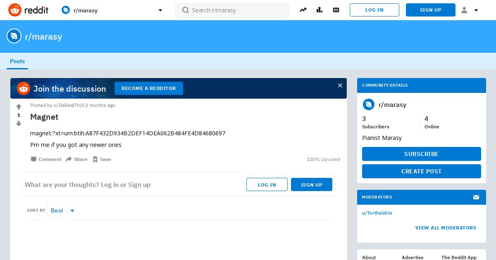The height and width of the screenshot is (260, 496).
Task: Open the user profile menu icon
Action: tap(464, 10)
